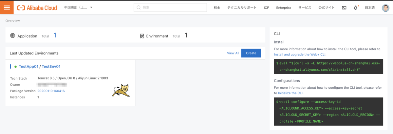Screen dimensions: 393x134
Task: Open the Enterprise menu item
Action: 284,7
